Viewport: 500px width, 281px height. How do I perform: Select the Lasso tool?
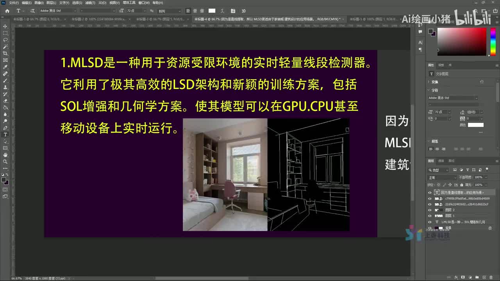[5, 40]
